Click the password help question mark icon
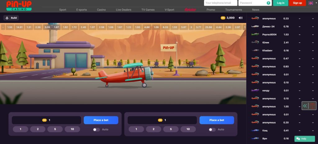This screenshot has width=318, height=144. click(x=269, y=3)
